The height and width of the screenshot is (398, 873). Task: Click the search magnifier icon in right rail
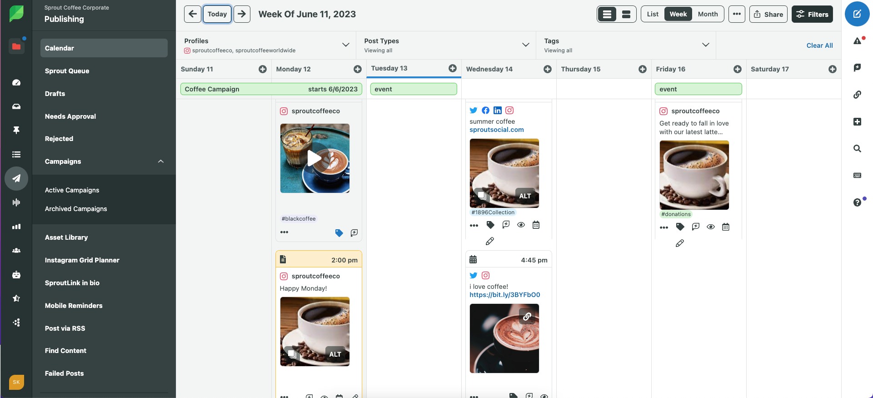pos(857,149)
